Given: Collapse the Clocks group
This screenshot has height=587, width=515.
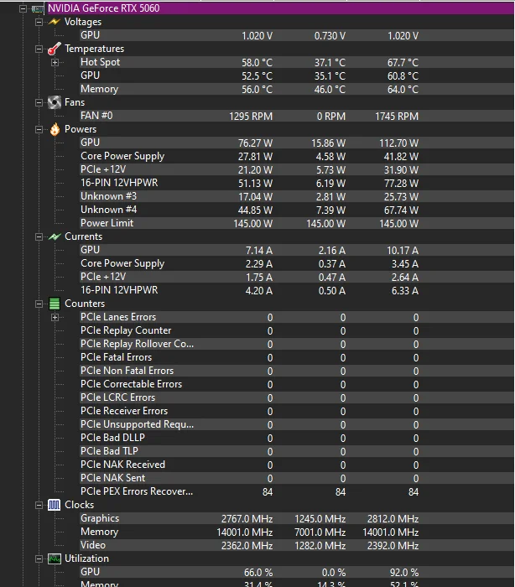Looking at the screenshot, I should 39,506.
